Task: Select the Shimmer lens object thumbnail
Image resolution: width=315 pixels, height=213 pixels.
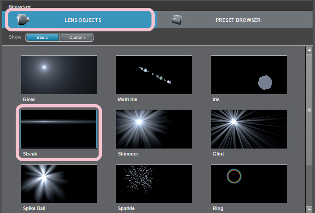Action: click(x=154, y=129)
